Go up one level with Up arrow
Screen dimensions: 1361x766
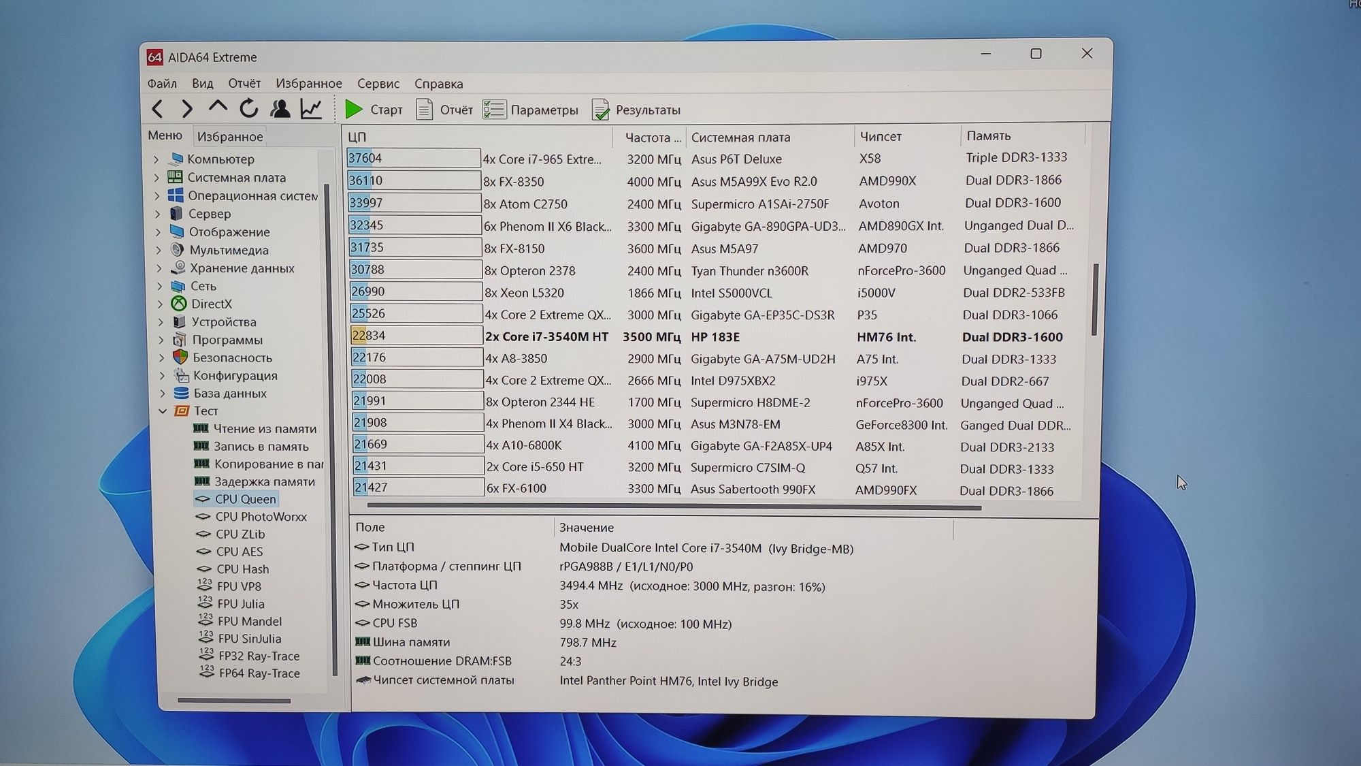coord(218,108)
